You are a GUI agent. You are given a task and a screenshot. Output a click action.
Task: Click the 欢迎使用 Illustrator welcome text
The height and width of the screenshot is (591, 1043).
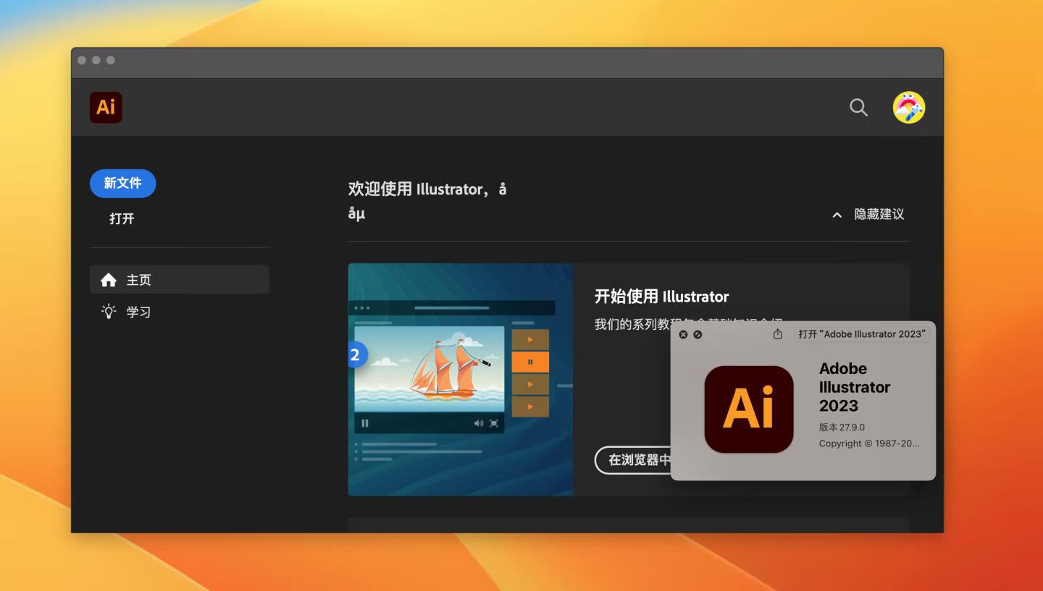click(x=427, y=200)
